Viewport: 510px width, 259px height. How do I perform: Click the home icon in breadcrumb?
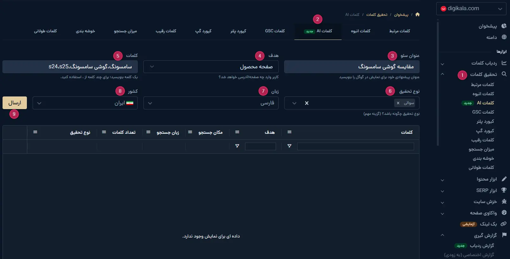click(417, 14)
